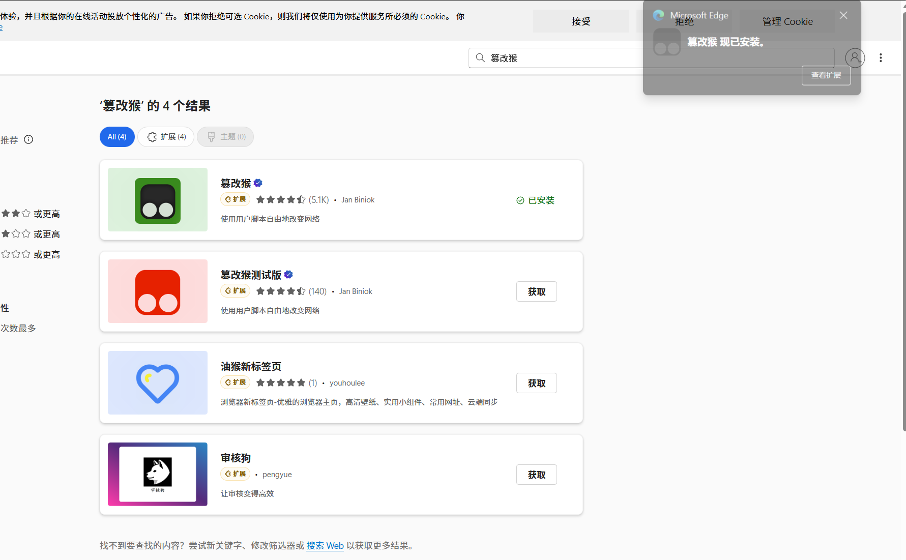This screenshot has width=906, height=560.
Task: Click 管理 Cookie button
Action: (787, 21)
